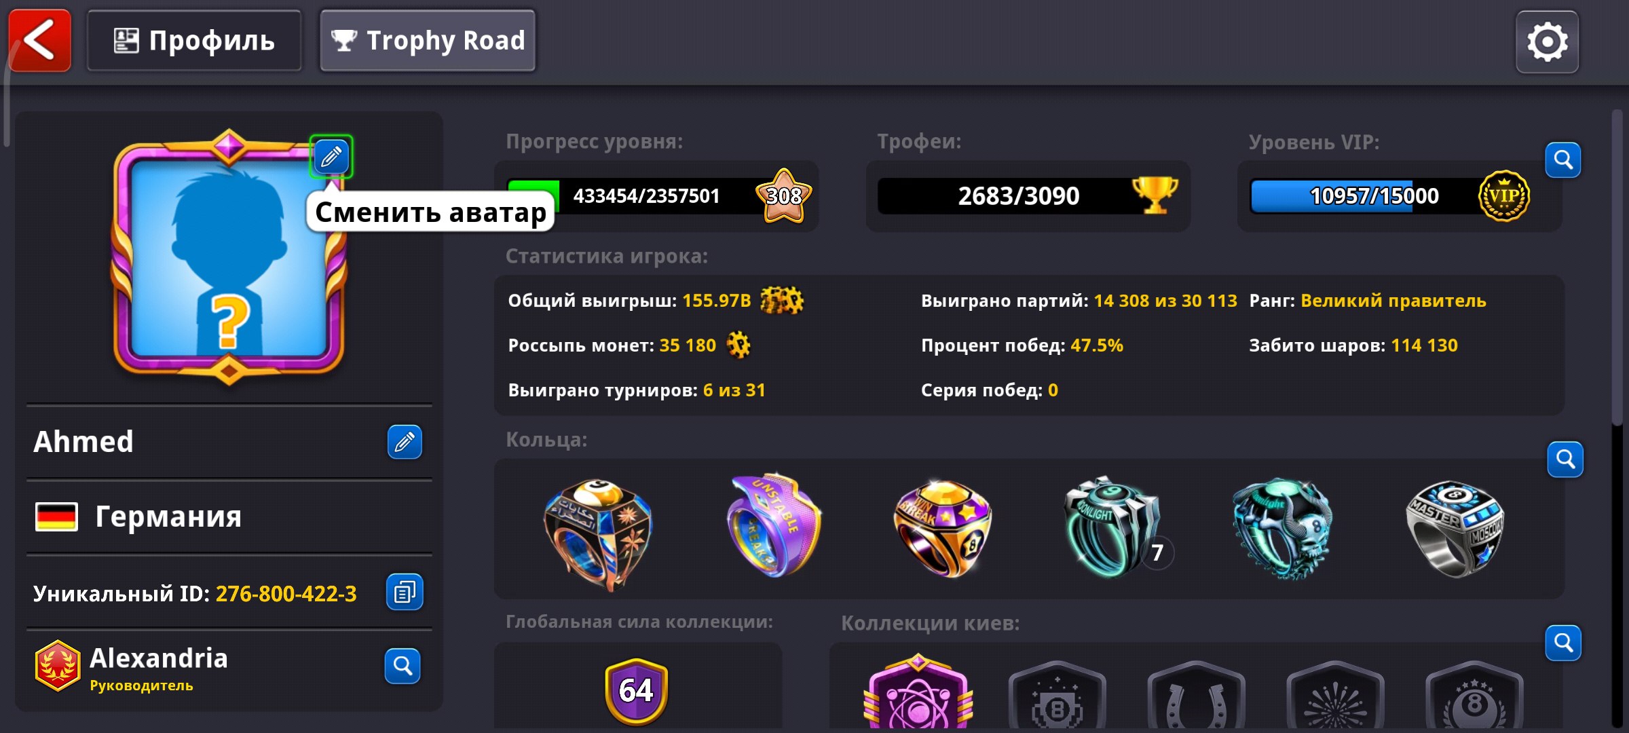Click the gold VIP badge icon
The height and width of the screenshot is (733, 1629).
coord(1503,196)
